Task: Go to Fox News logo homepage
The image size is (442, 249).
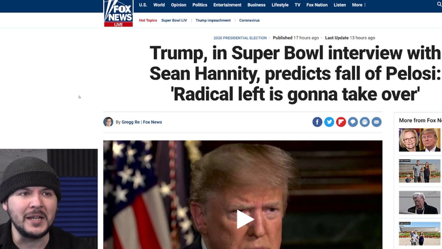Action: (x=118, y=13)
